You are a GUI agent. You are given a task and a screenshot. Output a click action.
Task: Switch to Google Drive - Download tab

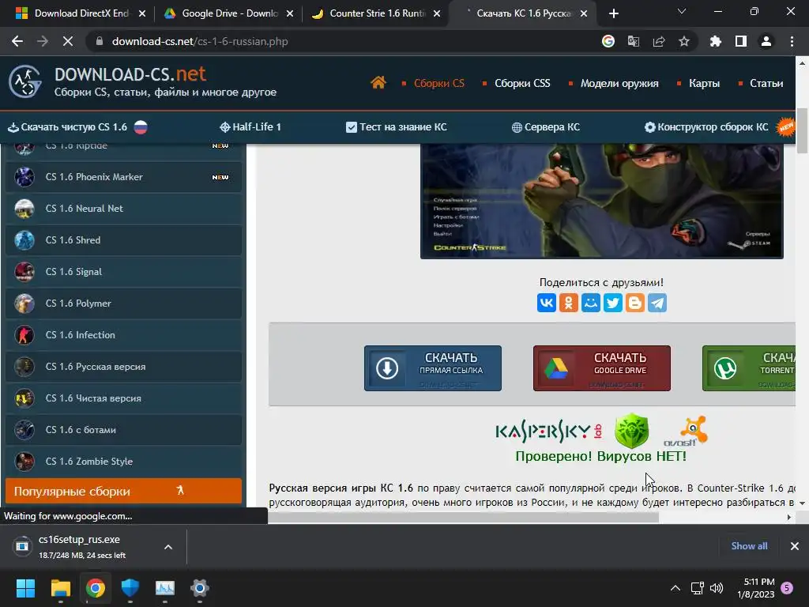point(227,13)
